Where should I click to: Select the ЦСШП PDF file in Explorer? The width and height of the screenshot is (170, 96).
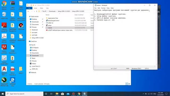pos(60,30)
